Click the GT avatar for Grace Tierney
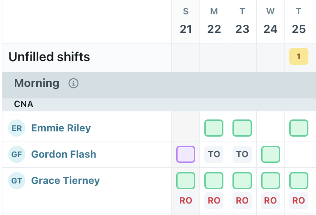The width and height of the screenshot is (316, 215). 17,181
